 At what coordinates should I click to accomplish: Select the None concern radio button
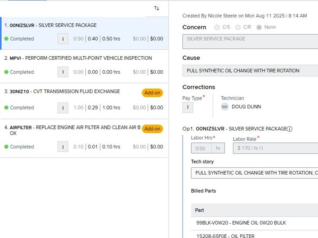(x=259, y=27)
